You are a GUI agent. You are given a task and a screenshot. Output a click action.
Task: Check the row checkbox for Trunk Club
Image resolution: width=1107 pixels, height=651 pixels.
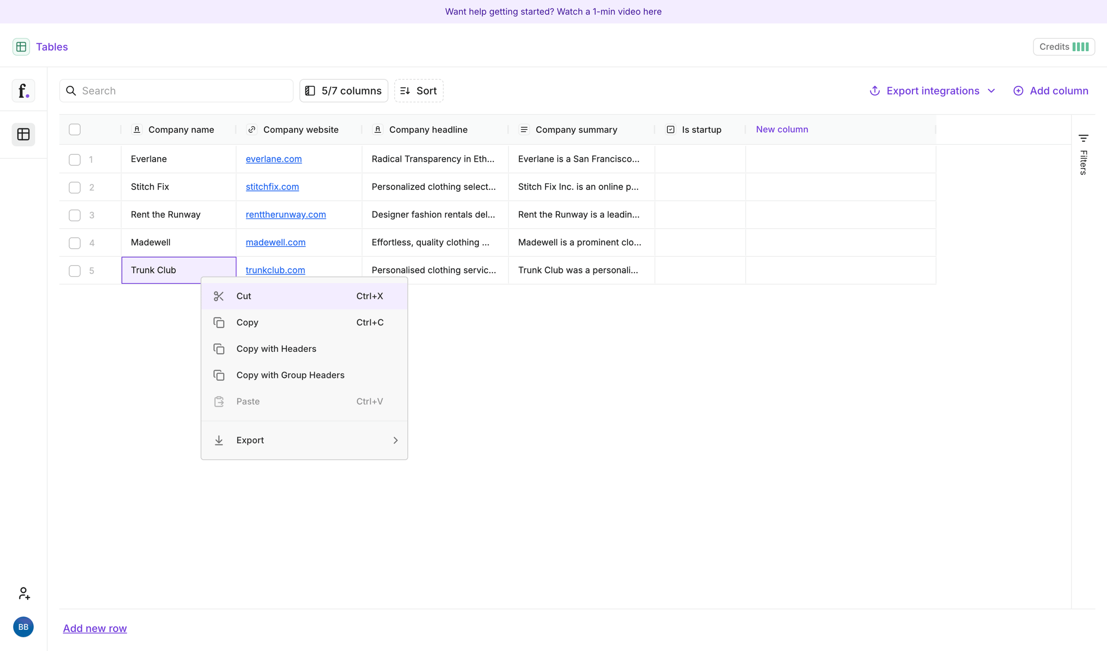coord(75,271)
